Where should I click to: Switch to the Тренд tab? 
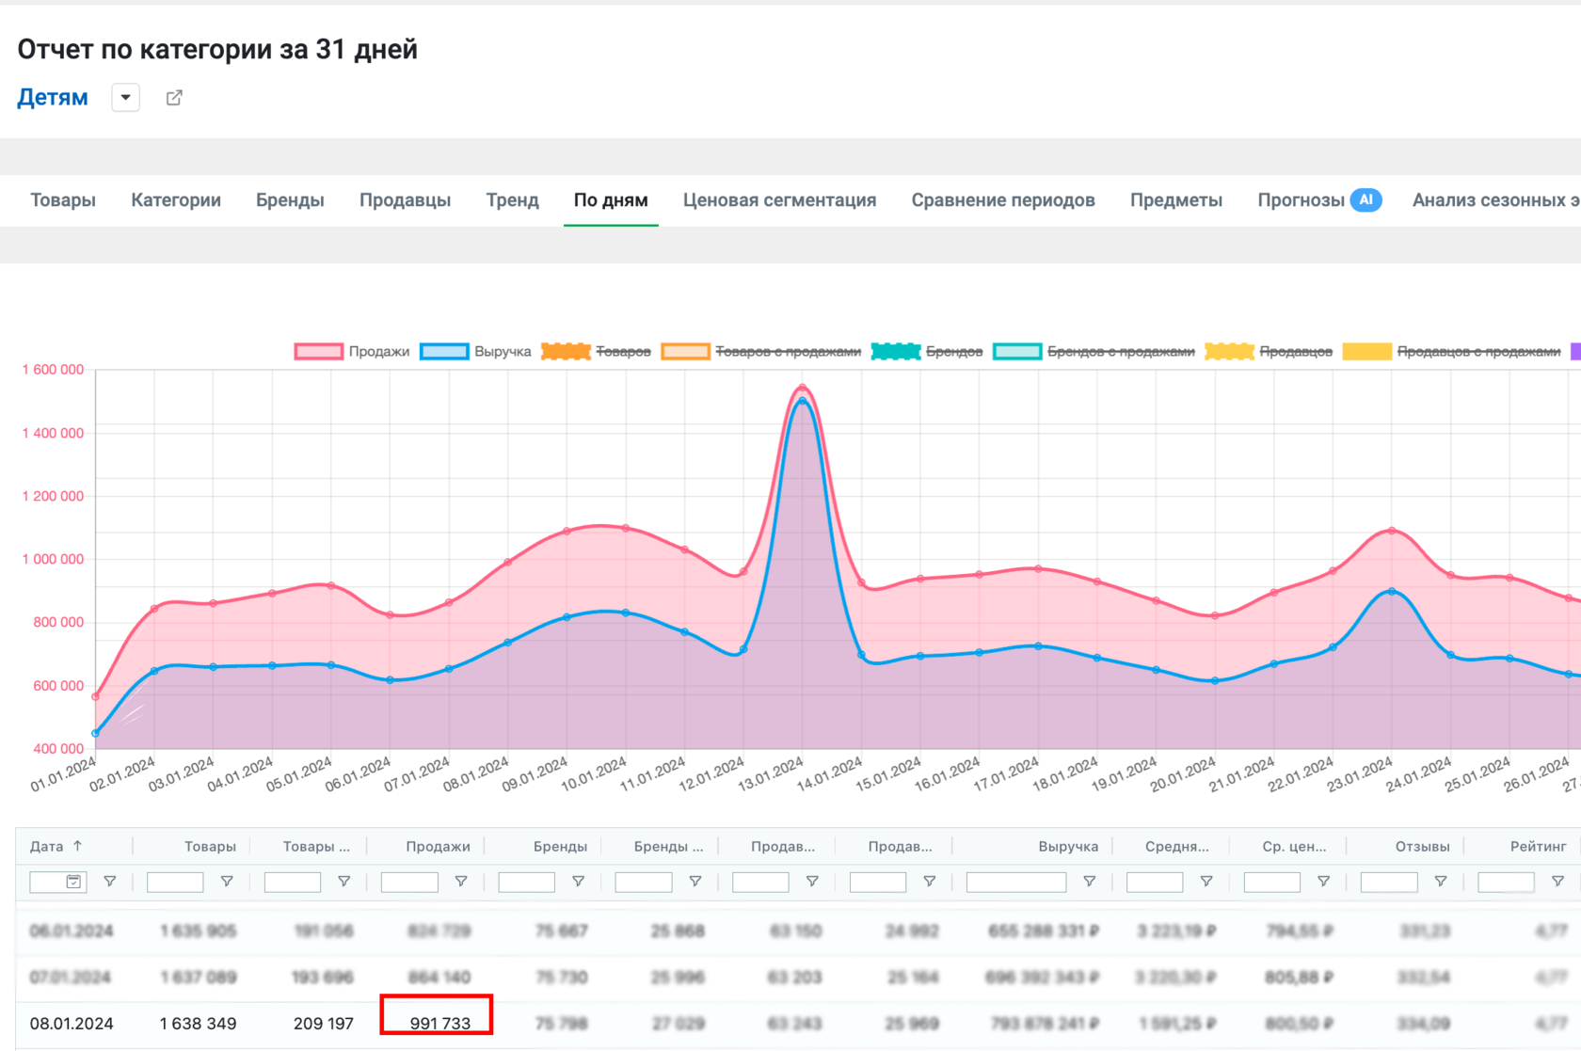tap(512, 200)
